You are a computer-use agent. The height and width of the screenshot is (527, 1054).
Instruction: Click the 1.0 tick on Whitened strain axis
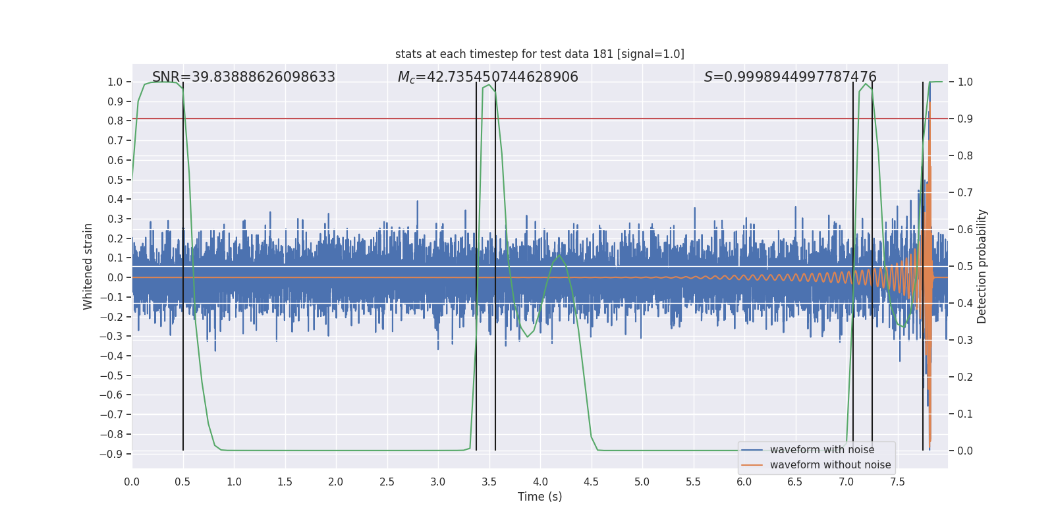(x=115, y=82)
